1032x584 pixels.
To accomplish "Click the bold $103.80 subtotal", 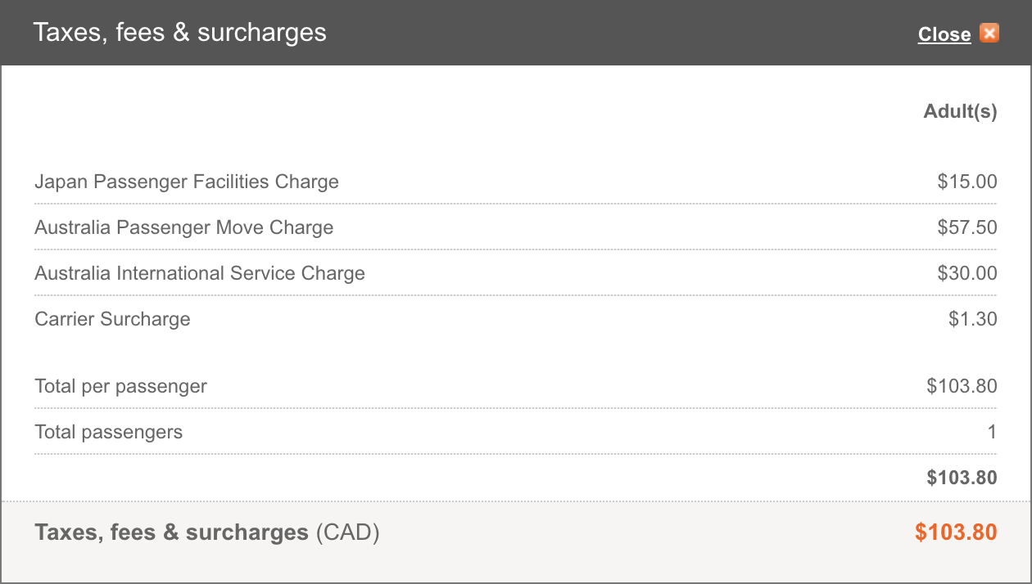I will [x=962, y=478].
